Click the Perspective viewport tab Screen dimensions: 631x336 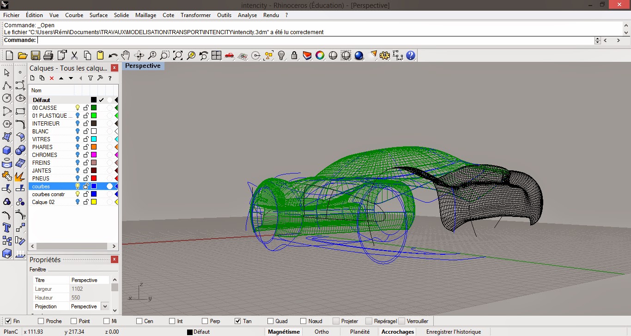pos(143,66)
